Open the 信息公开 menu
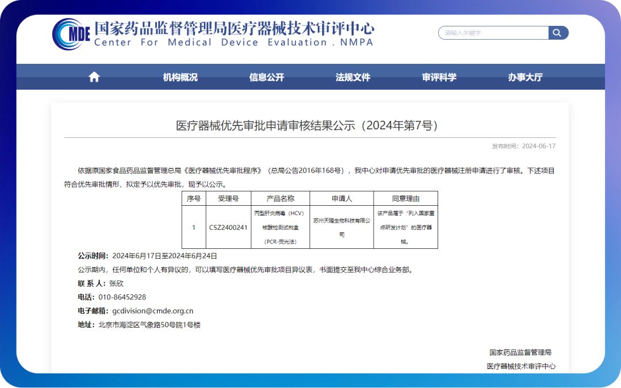The width and height of the screenshot is (621, 388). [267, 77]
